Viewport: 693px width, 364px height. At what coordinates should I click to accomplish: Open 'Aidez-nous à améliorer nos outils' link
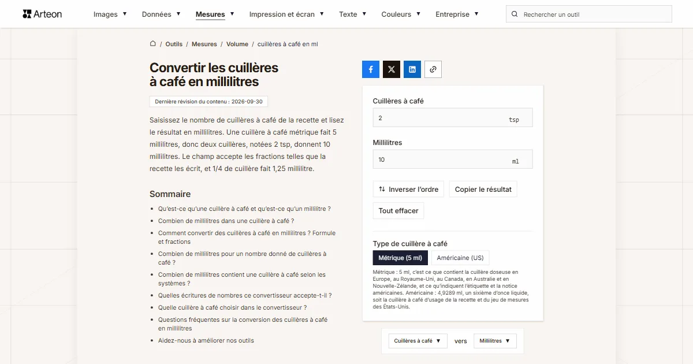coord(206,340)
